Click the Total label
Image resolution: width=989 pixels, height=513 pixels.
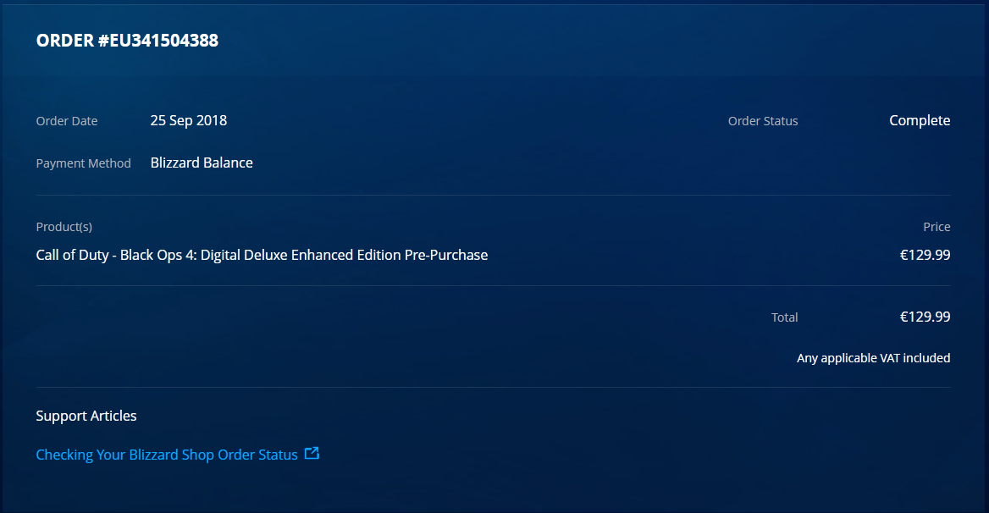pos(785,317)
